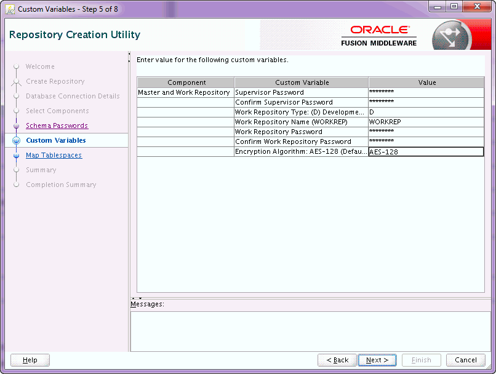Image resolution: width=496 pixels, height=374 pixels.
Task: Click the Schema Passwords step bullet icon
Action: pyautogui.click(x=17, y=126)
